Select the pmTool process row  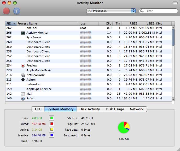pos(88,28)
